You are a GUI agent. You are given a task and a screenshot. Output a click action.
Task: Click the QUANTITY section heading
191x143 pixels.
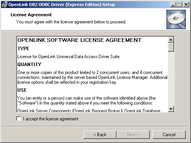(x=29, y=65)
